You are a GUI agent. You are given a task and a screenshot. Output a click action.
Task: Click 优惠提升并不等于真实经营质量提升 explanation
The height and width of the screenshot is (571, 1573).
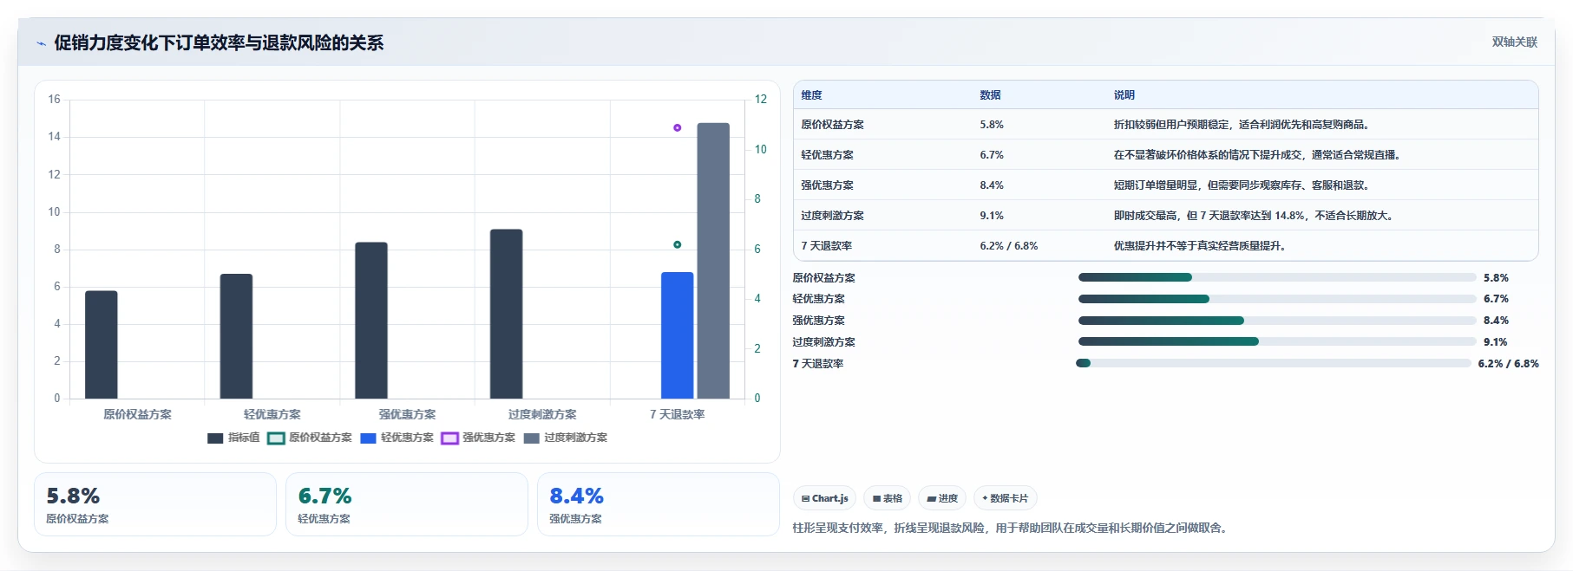[x=1199, y=246]
